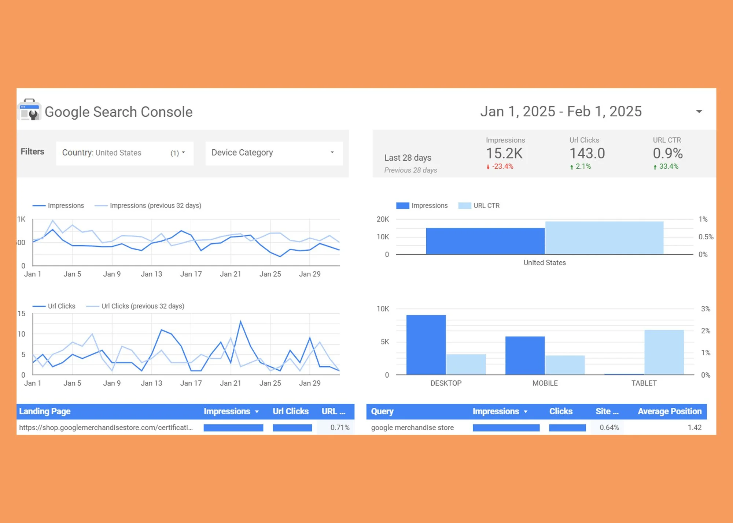Image resolution: width=733 pixels, height=523 pixels.
Task: Click the DESKTOP URL CTR light blue bar
Action: click(x=466, y=365)
